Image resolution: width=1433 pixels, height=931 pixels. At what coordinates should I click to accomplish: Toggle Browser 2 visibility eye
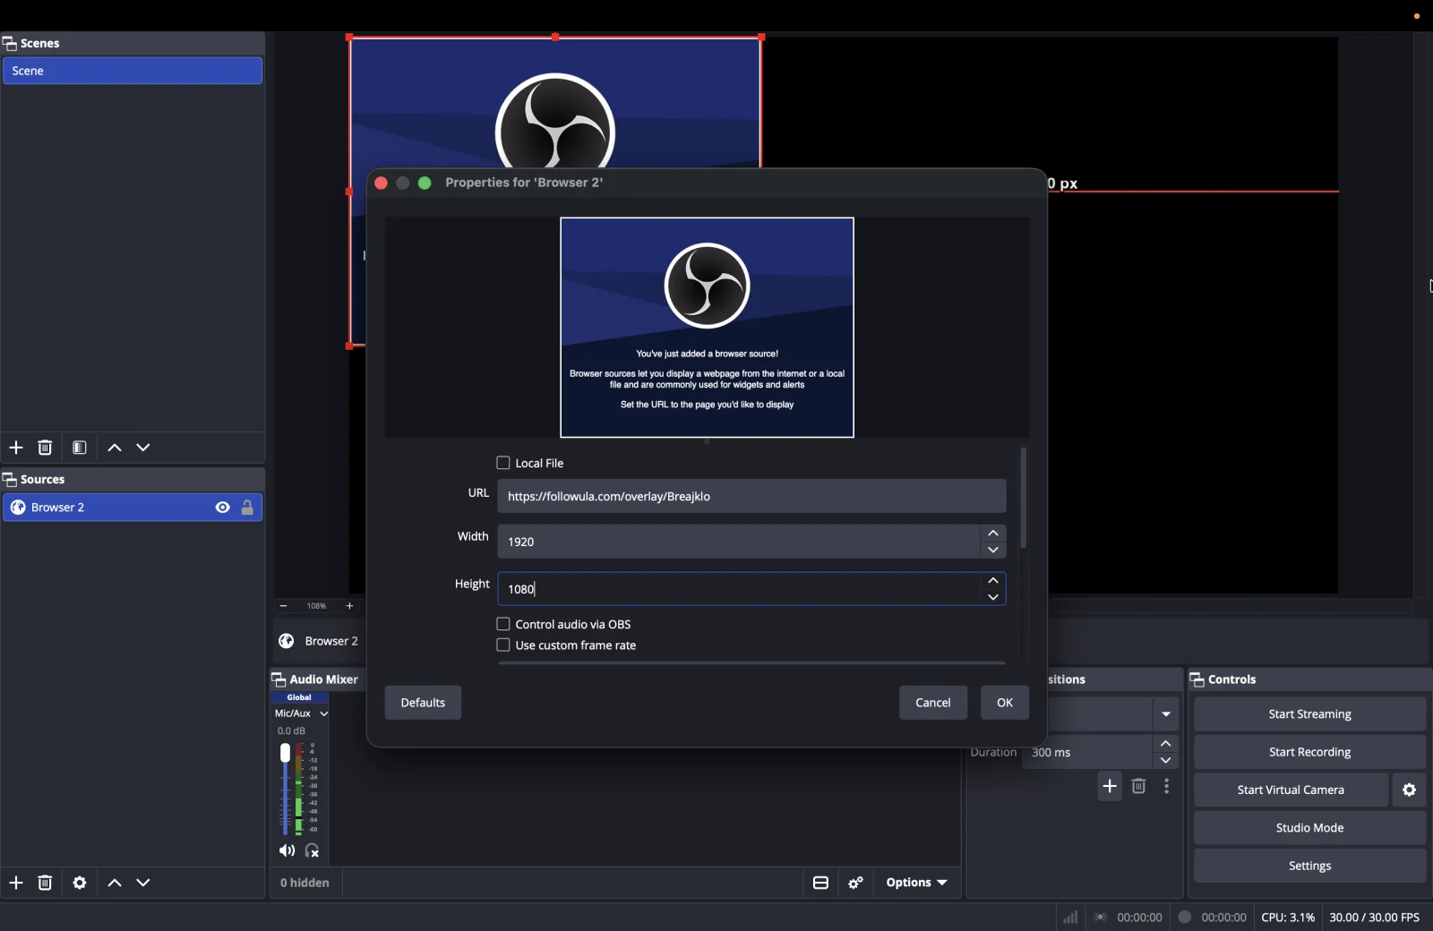pyautogui.click(x=223, y=508)
